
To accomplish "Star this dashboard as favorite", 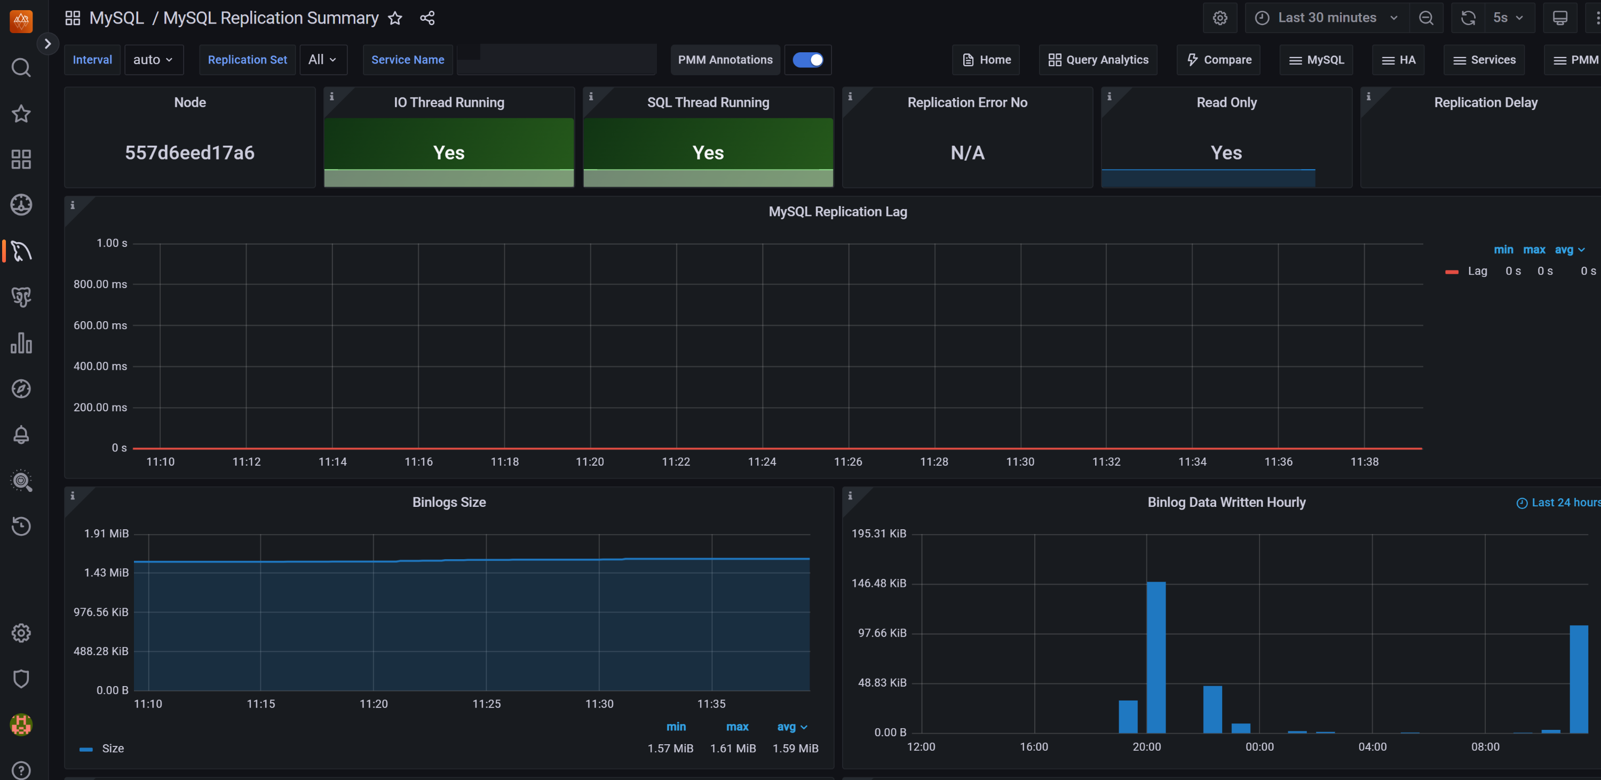I will [x=395, y=18].
